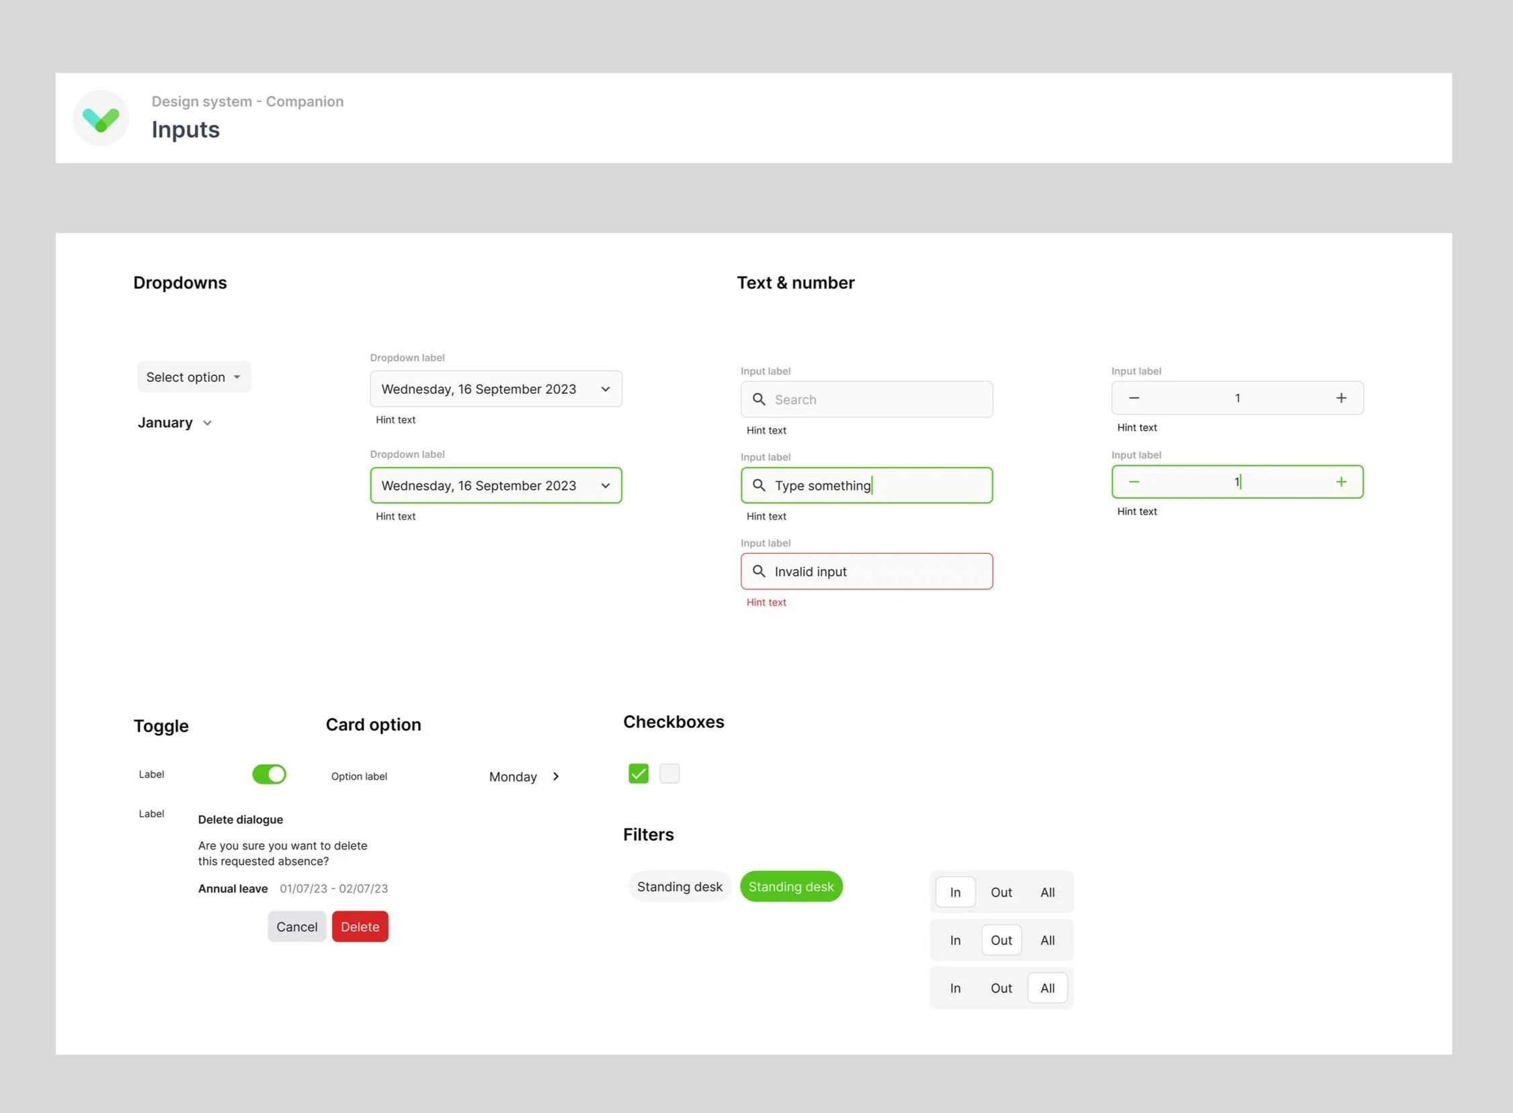Click the chevron arrow next to Monday
This screenshot has width=1513, height=1113.
tap(556, 776)
